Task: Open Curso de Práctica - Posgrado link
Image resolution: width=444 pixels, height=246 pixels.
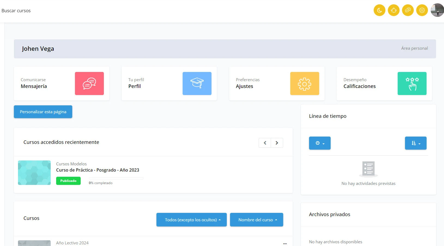Action: [x=98, y=170]
